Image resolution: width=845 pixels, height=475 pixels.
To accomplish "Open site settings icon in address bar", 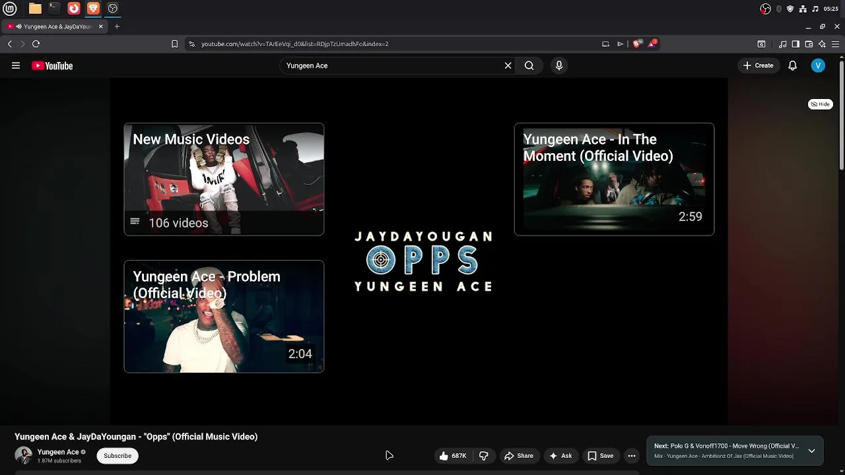I will (x=191, y=44).
